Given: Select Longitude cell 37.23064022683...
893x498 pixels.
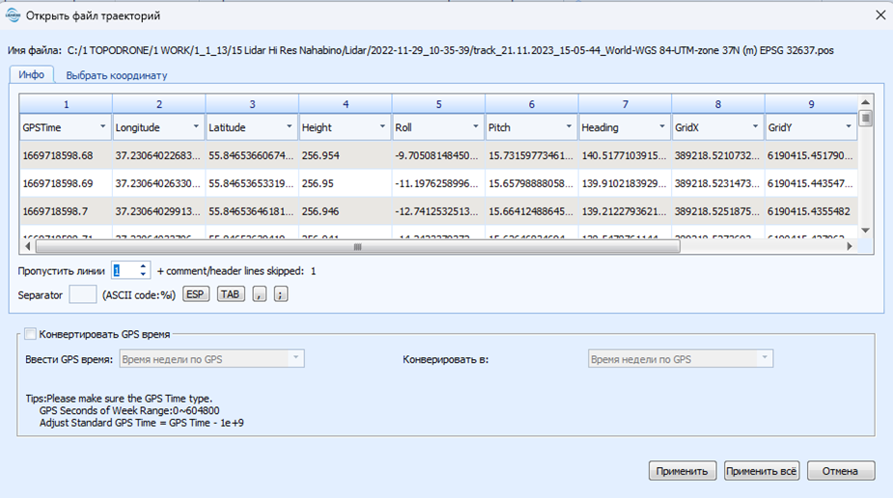Looking at the screenshot, I should pos(159,155).
